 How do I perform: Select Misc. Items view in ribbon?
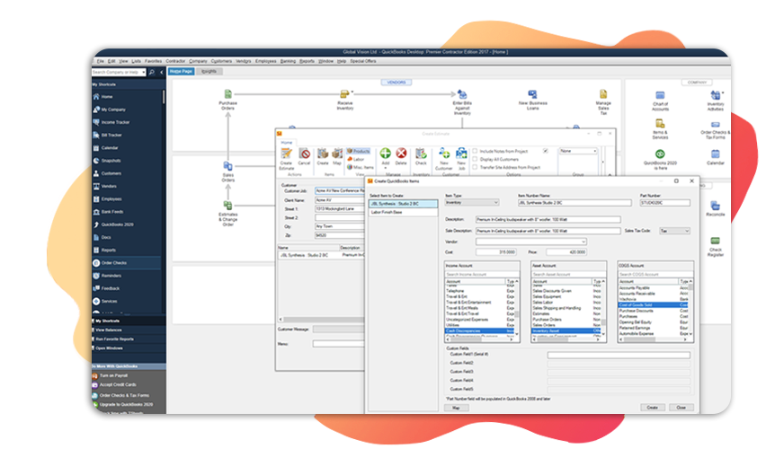coord(361,167)
